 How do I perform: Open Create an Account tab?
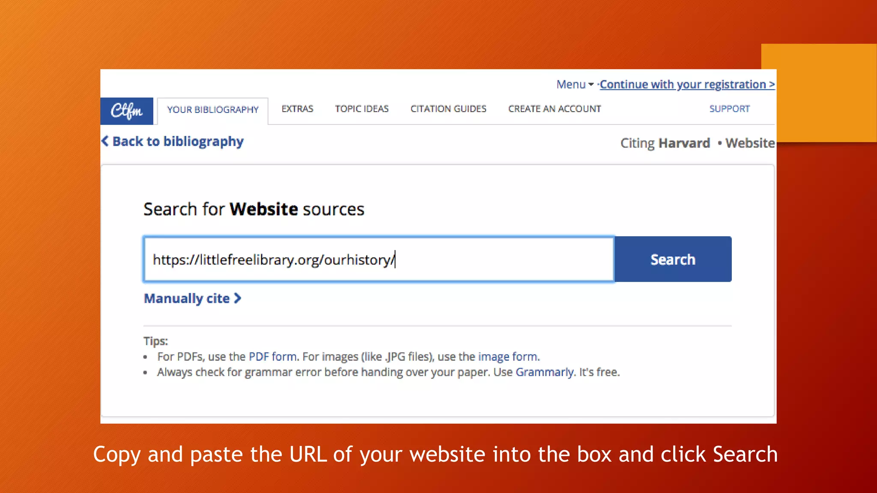(x=555, y=109)
